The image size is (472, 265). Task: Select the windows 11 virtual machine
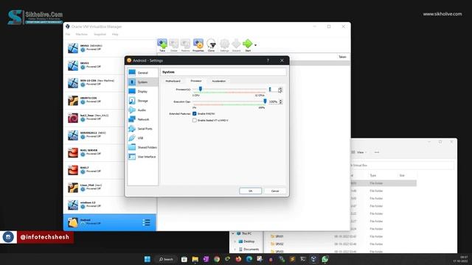coord(110,205)
